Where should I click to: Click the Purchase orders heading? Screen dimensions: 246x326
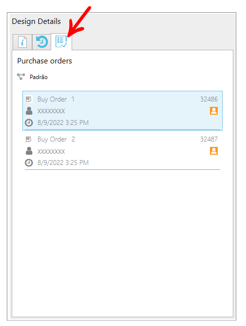tap(45, 61)
